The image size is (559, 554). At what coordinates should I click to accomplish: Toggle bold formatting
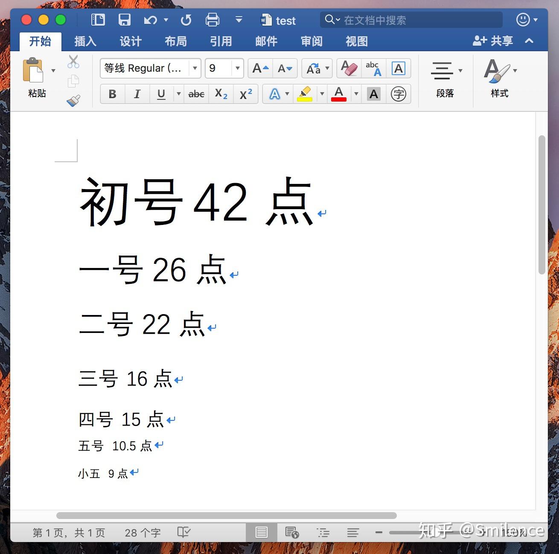[x=113, y=94]
